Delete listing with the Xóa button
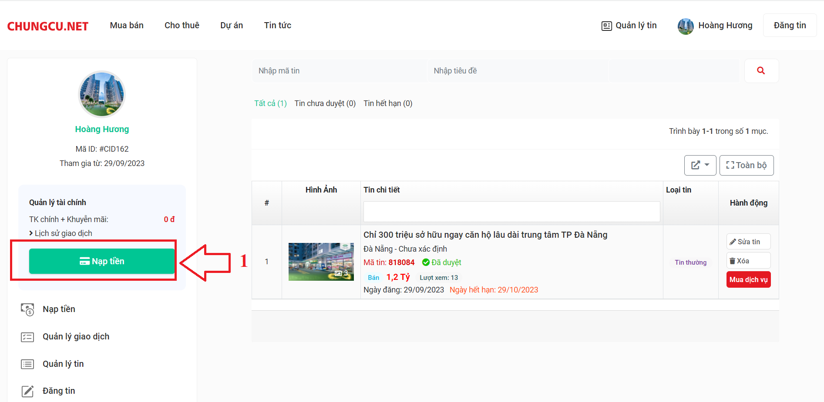Viewport: 824px width, 402px height. (x=748, y=261)
